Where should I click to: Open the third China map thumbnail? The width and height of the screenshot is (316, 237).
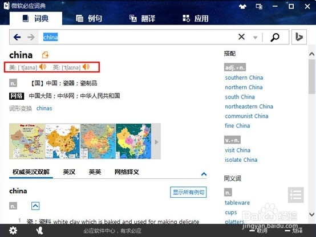pos(98,141)
